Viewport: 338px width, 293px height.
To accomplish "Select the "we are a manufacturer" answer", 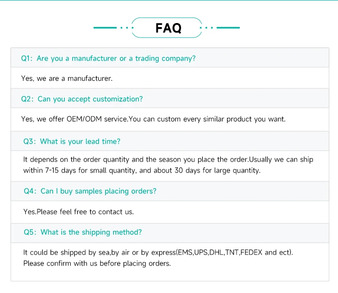I will click(67, 79).
